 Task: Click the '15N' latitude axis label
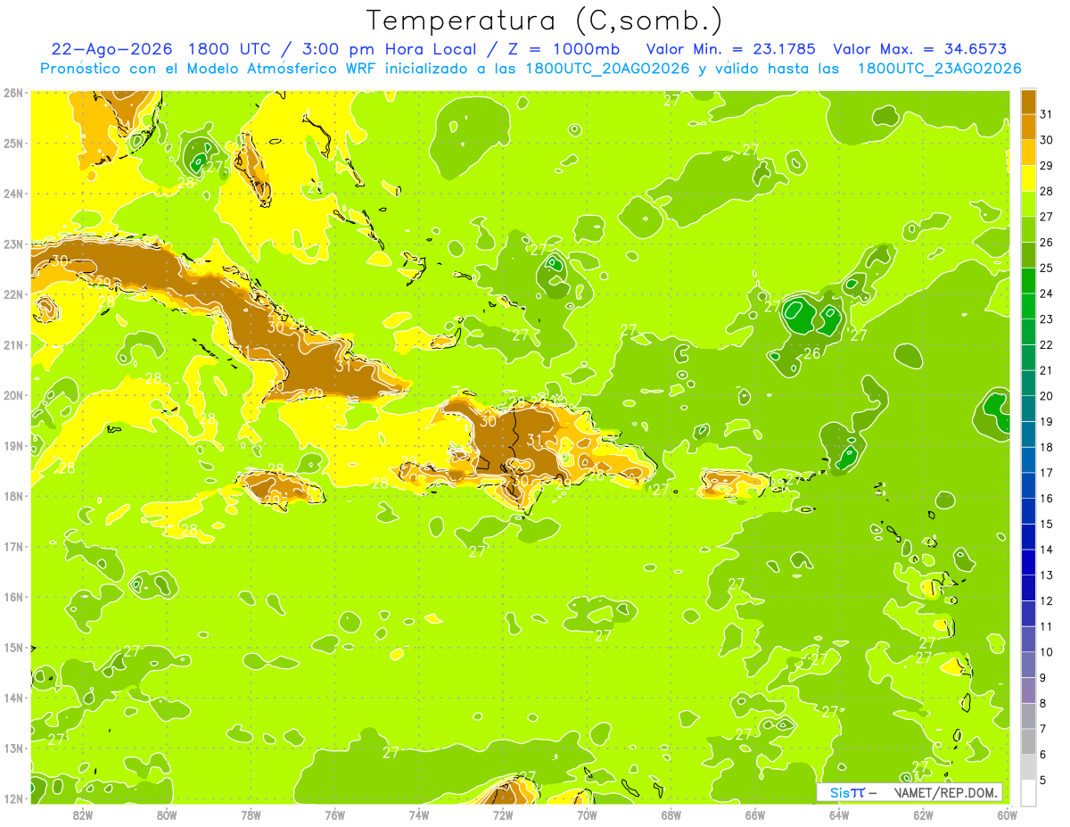(12, 648)
